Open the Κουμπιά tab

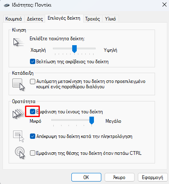pyautogui.click(x=14, y=19)
